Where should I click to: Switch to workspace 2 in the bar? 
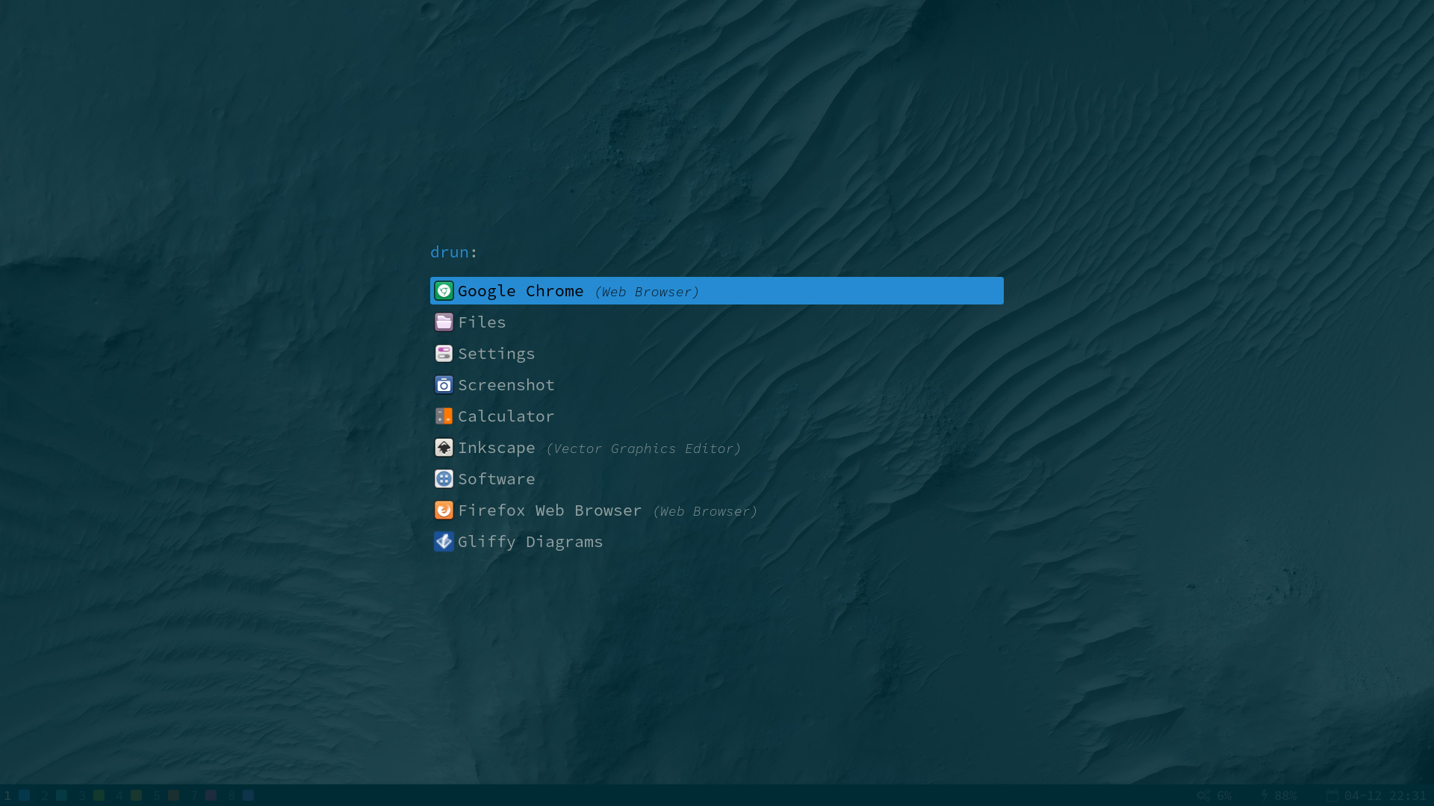[x=54, y=796]
